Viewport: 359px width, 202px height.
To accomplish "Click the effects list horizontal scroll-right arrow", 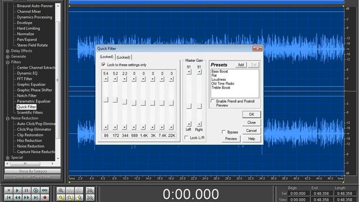I will click(x=52, y=164).
